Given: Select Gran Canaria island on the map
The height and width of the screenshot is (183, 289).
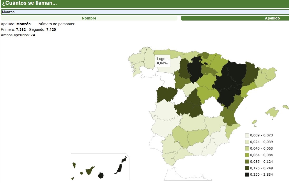Looking at the screenshot, I should (x=100, y=175).
